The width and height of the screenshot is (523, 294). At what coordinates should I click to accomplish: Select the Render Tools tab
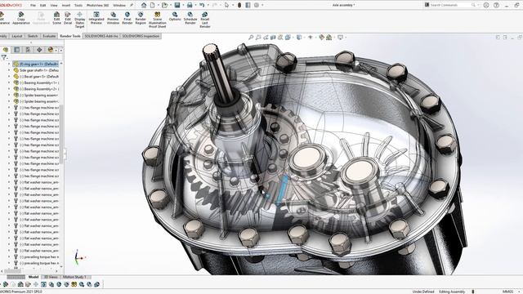70,36
